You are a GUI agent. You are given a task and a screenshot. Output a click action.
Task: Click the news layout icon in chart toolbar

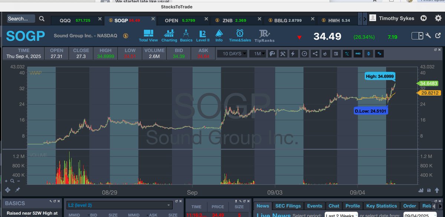point(336,54)
